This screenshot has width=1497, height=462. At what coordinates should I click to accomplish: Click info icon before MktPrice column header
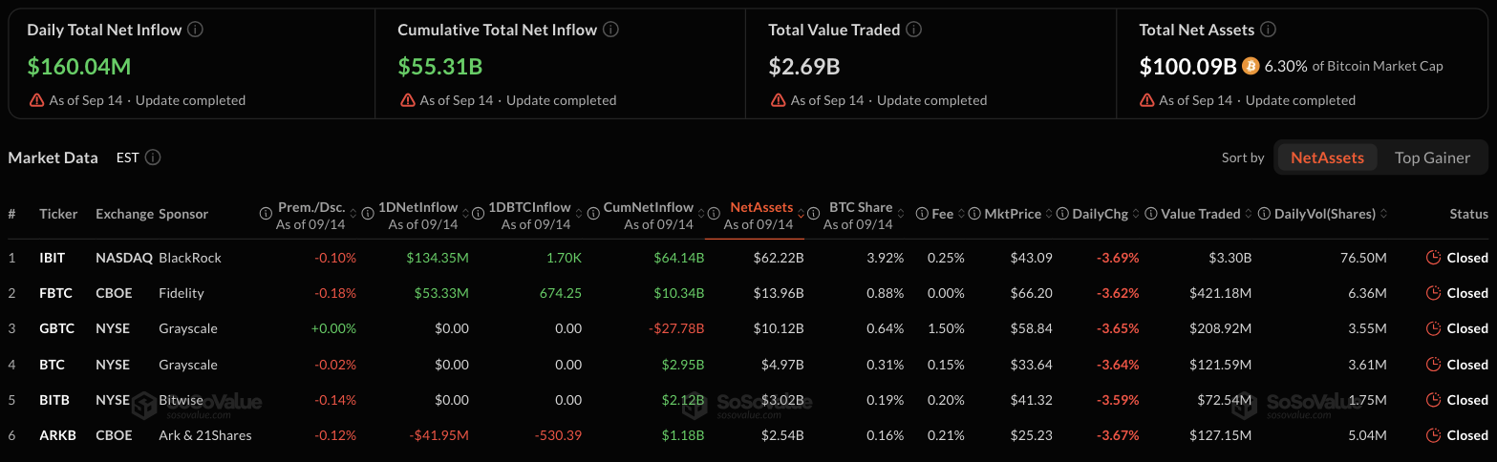973,214
